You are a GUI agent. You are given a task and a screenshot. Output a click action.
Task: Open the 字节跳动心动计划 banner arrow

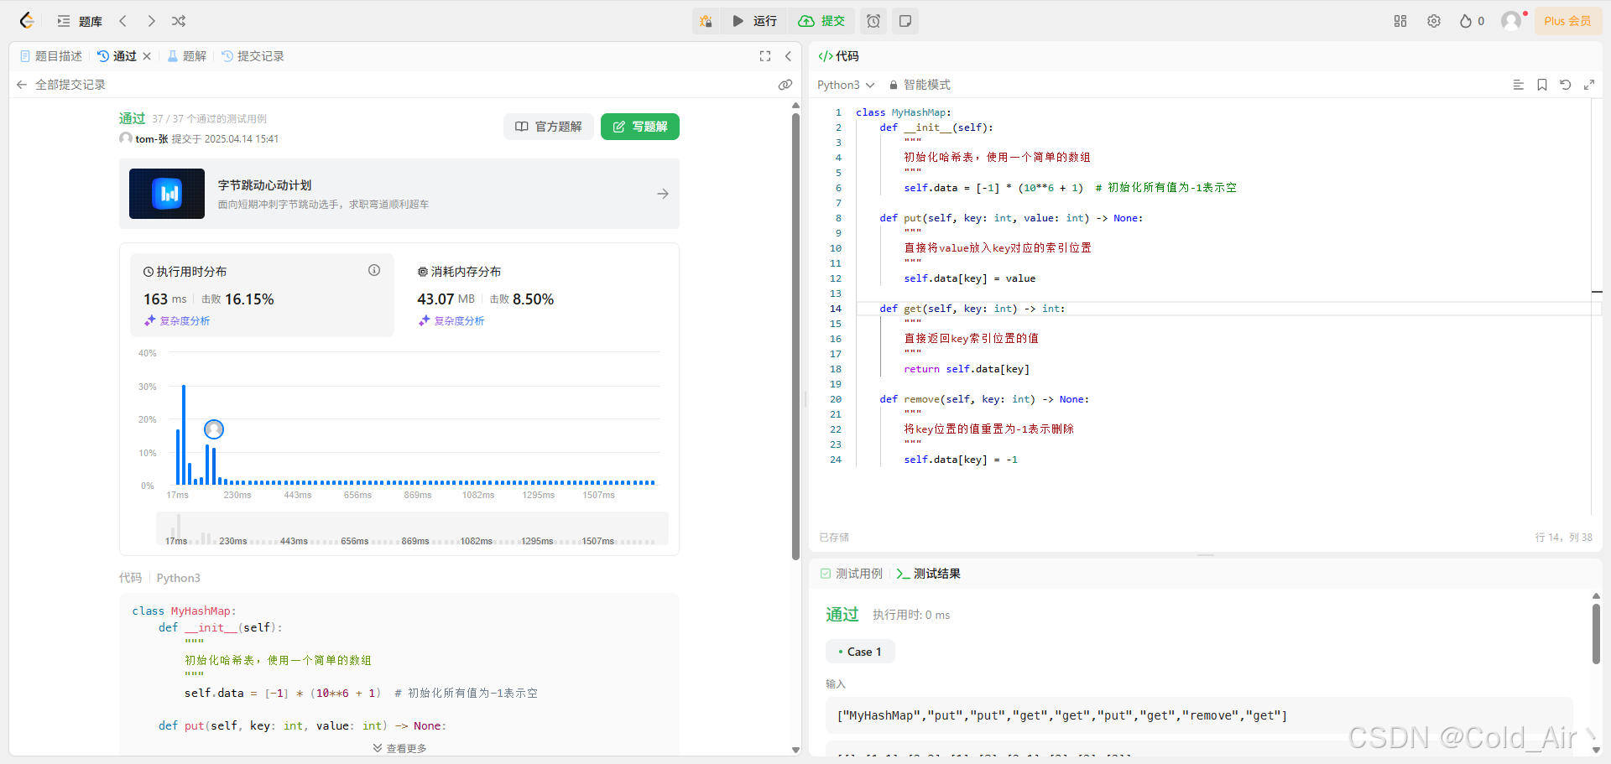pyautogui.click(x=663, y=194)
